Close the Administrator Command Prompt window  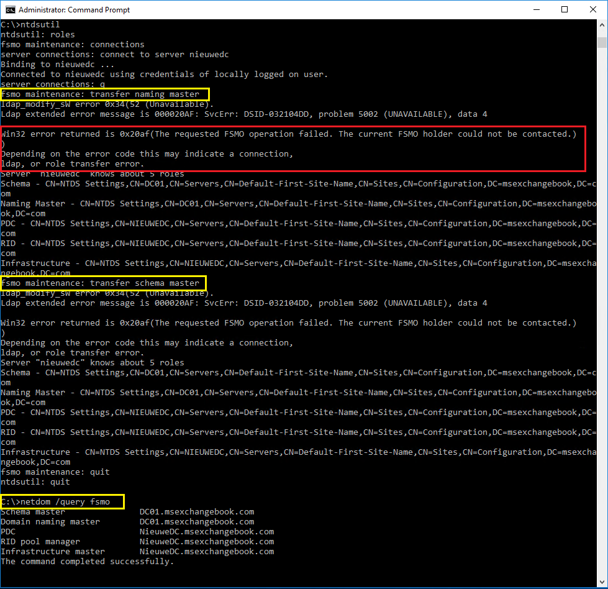(x=593, y=9)
